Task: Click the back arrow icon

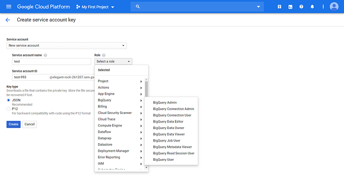Action: point(8,20)
